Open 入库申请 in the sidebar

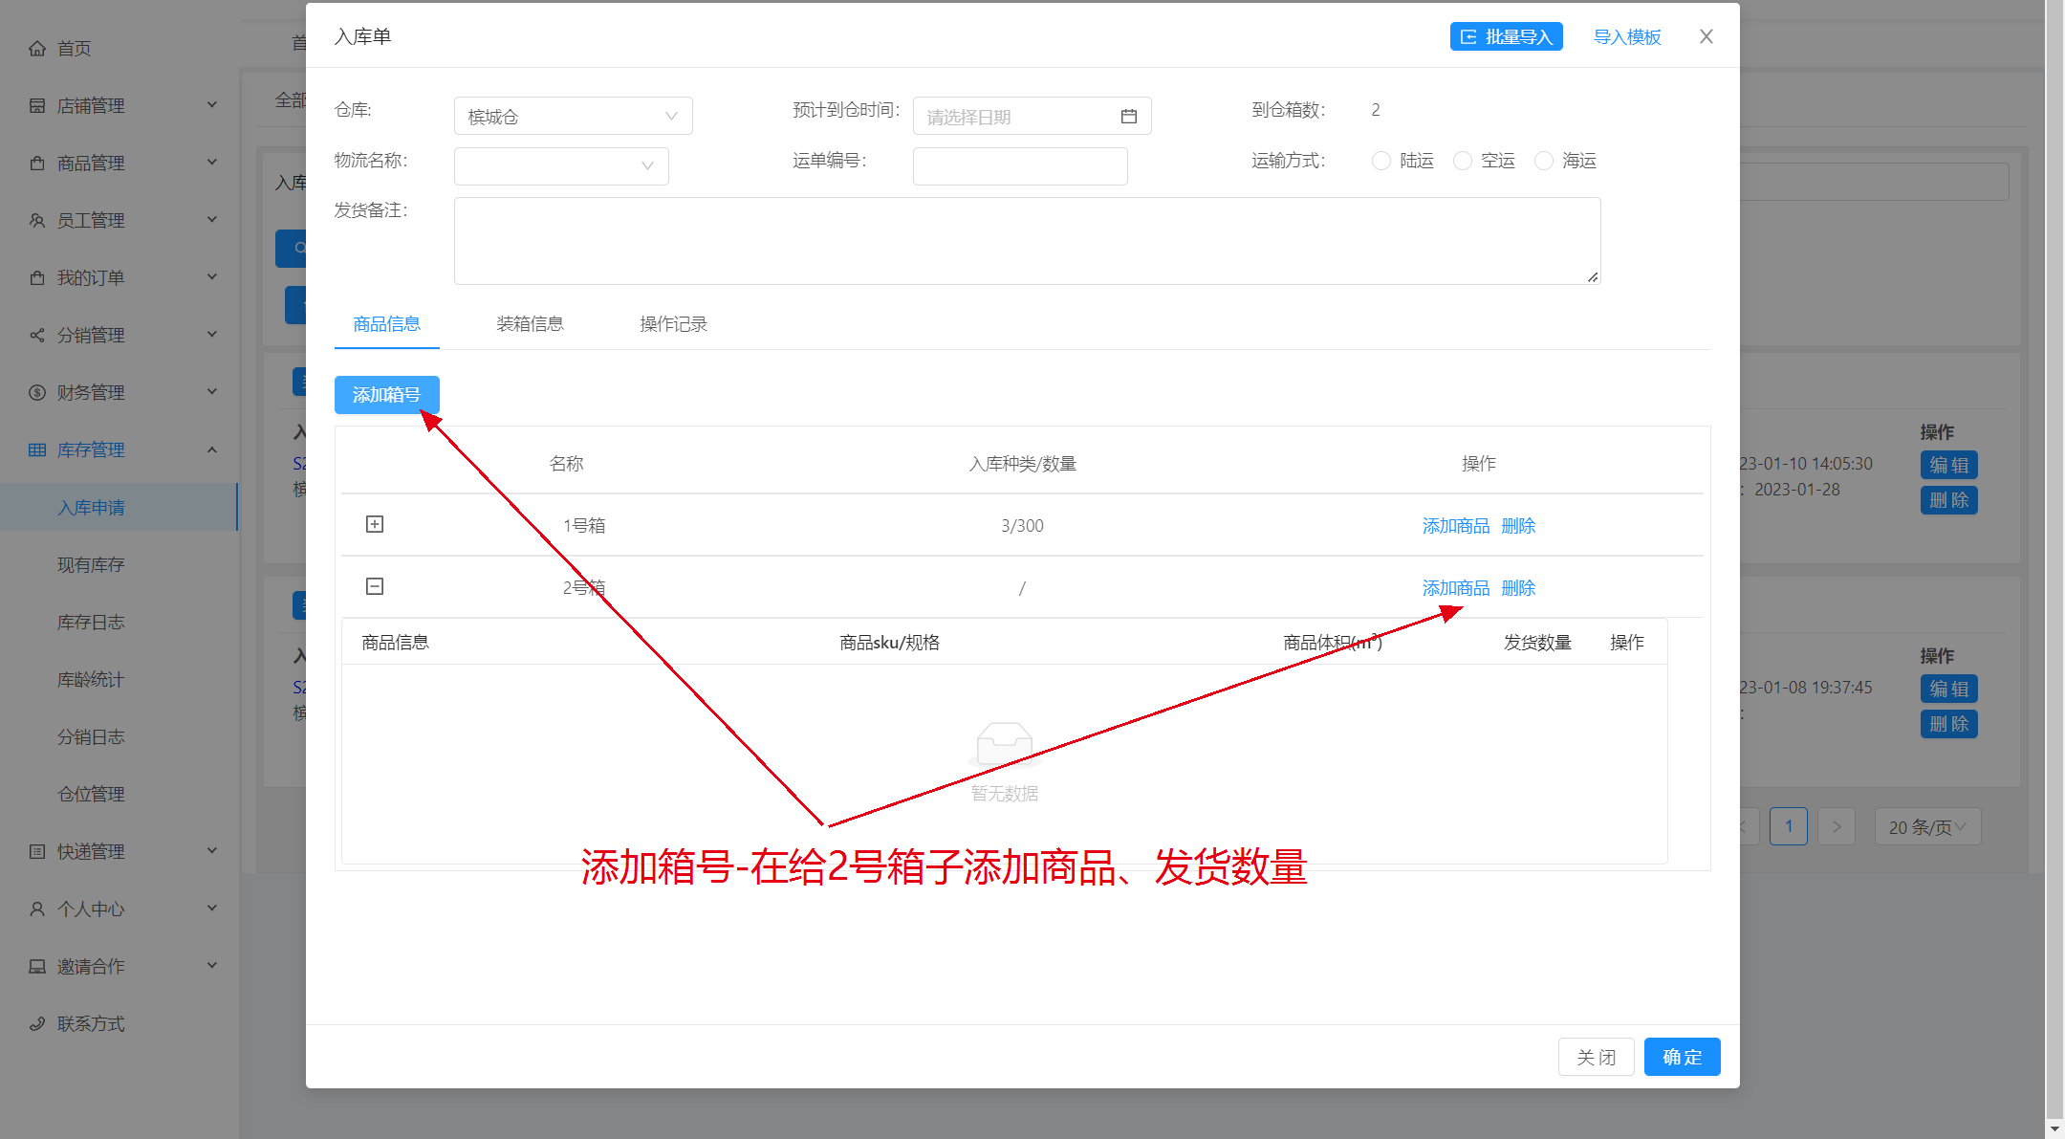tap(119, 508)
